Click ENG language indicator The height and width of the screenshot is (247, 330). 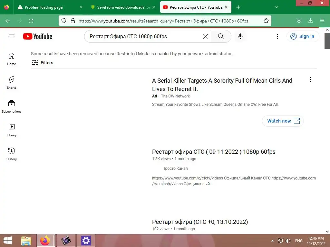click(x=299, y=241)
